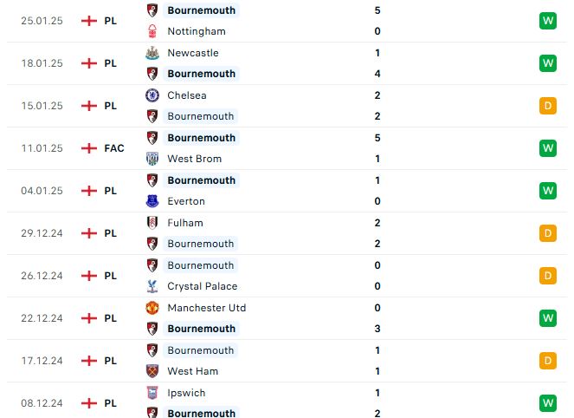Click the D badge for the Crystal Palace match
574x418 pixels.
point(548,276)
